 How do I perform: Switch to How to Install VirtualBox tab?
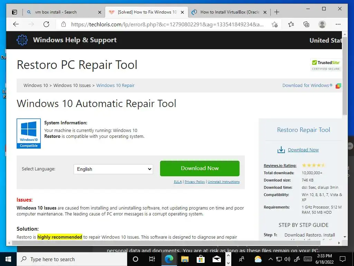pos(229,12)
